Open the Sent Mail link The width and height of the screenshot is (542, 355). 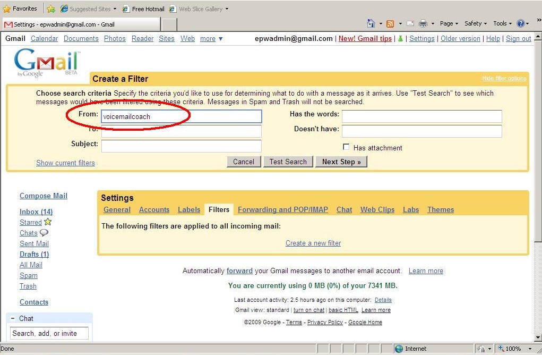pyautogui.click(x=34, y=243)
